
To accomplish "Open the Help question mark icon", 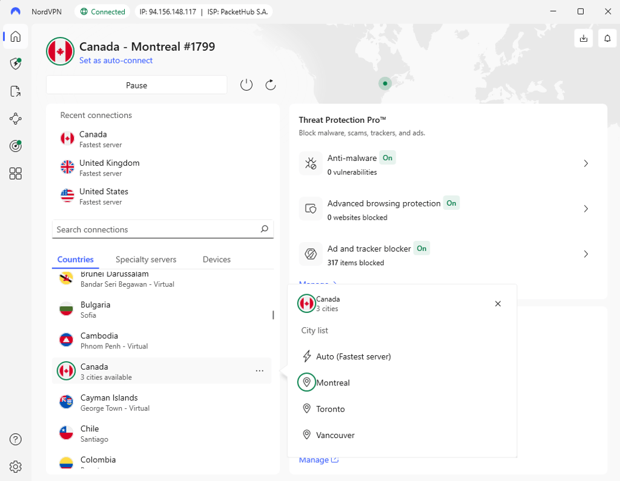I will (x=15, y=439).
